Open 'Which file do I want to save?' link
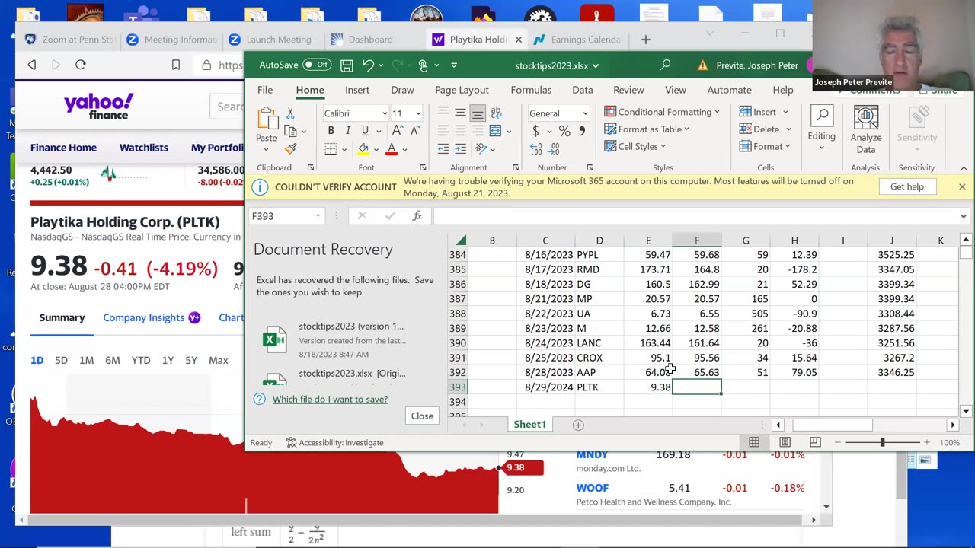The height and width of the screenshot is (548, 975). tap(330, 399)
